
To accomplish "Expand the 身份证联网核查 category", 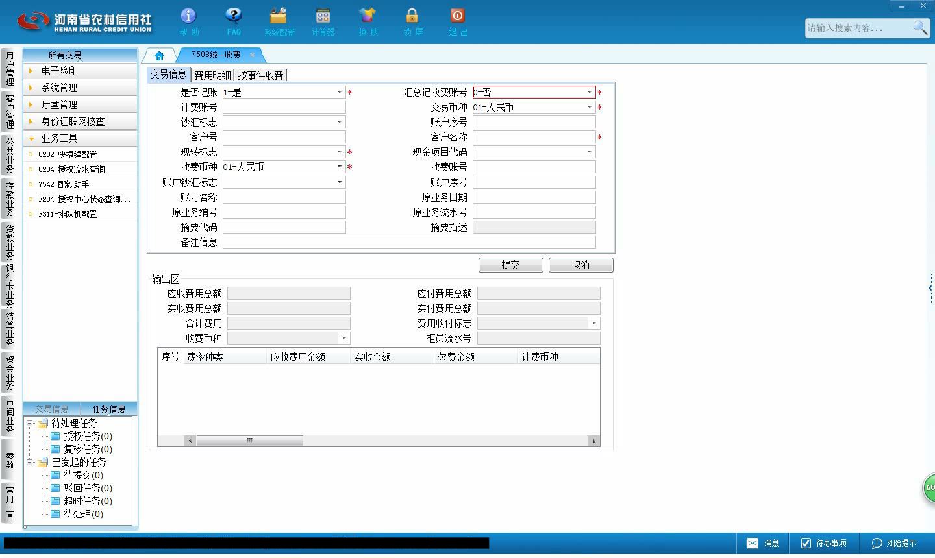I will [80, 121].
